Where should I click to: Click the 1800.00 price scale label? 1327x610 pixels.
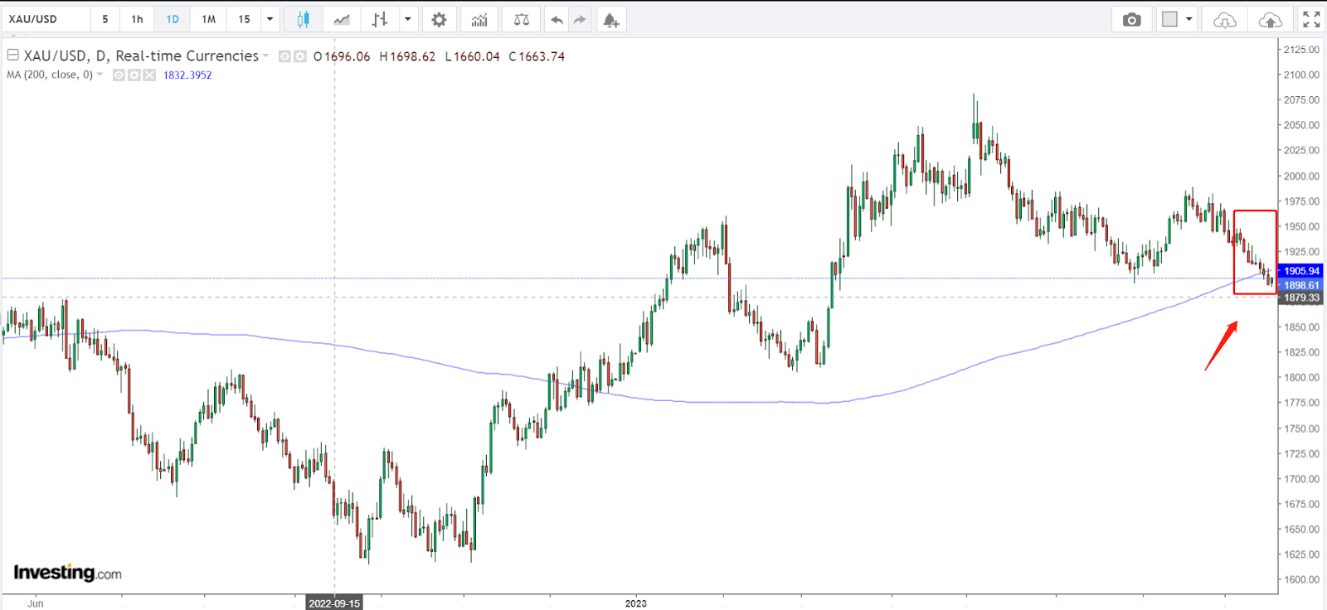(1301, 377)
